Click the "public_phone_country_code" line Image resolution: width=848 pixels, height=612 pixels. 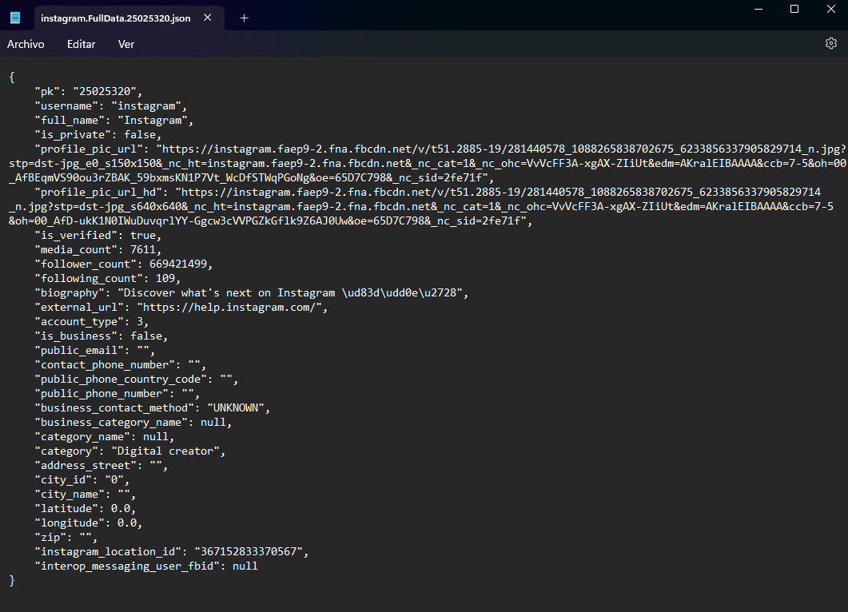(137, 379)
